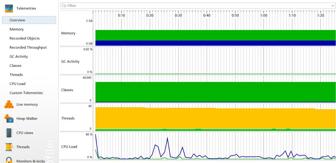336x163 pixels.
Task: Click the yellow Threads graph area
Action: pyautogui.click(x=215, y=119)
